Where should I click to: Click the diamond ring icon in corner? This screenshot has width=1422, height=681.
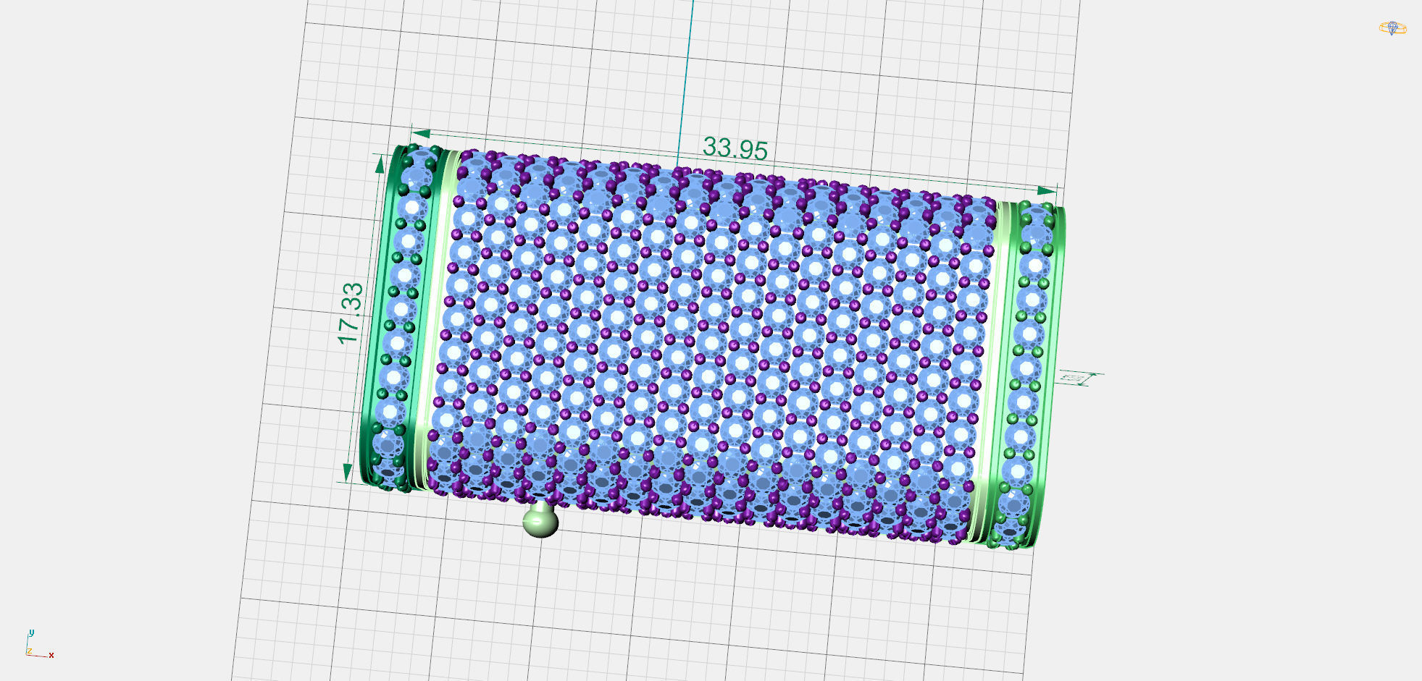[1392, 28]
